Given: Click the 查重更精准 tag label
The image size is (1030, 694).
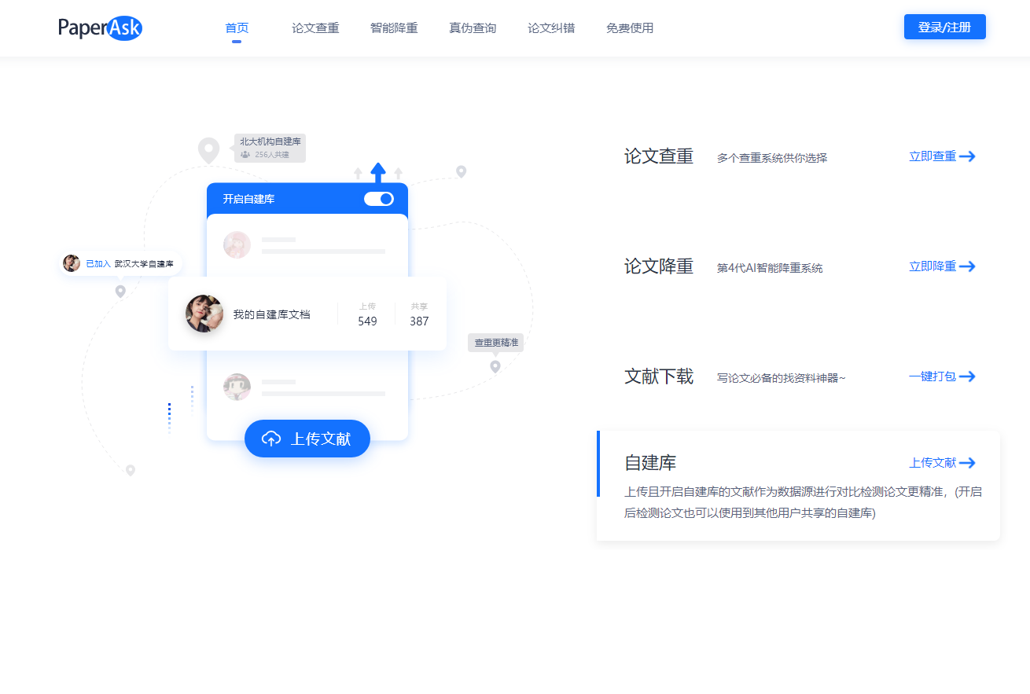Looking at the screenshot, I should 496,343.
